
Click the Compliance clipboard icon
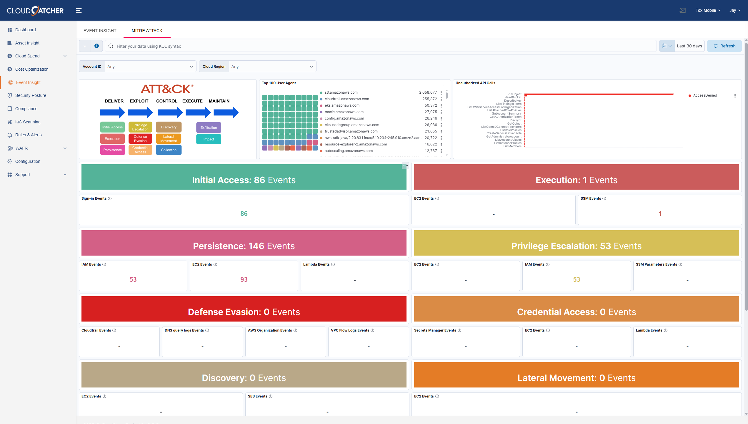click(x=10, y=109)
